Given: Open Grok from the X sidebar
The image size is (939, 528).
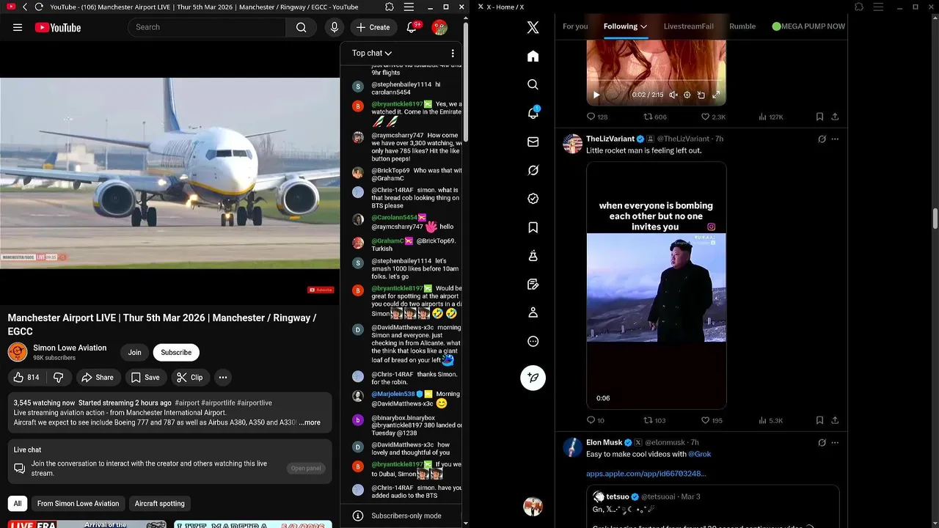Looking at the screenshot, I should (533, 170).
